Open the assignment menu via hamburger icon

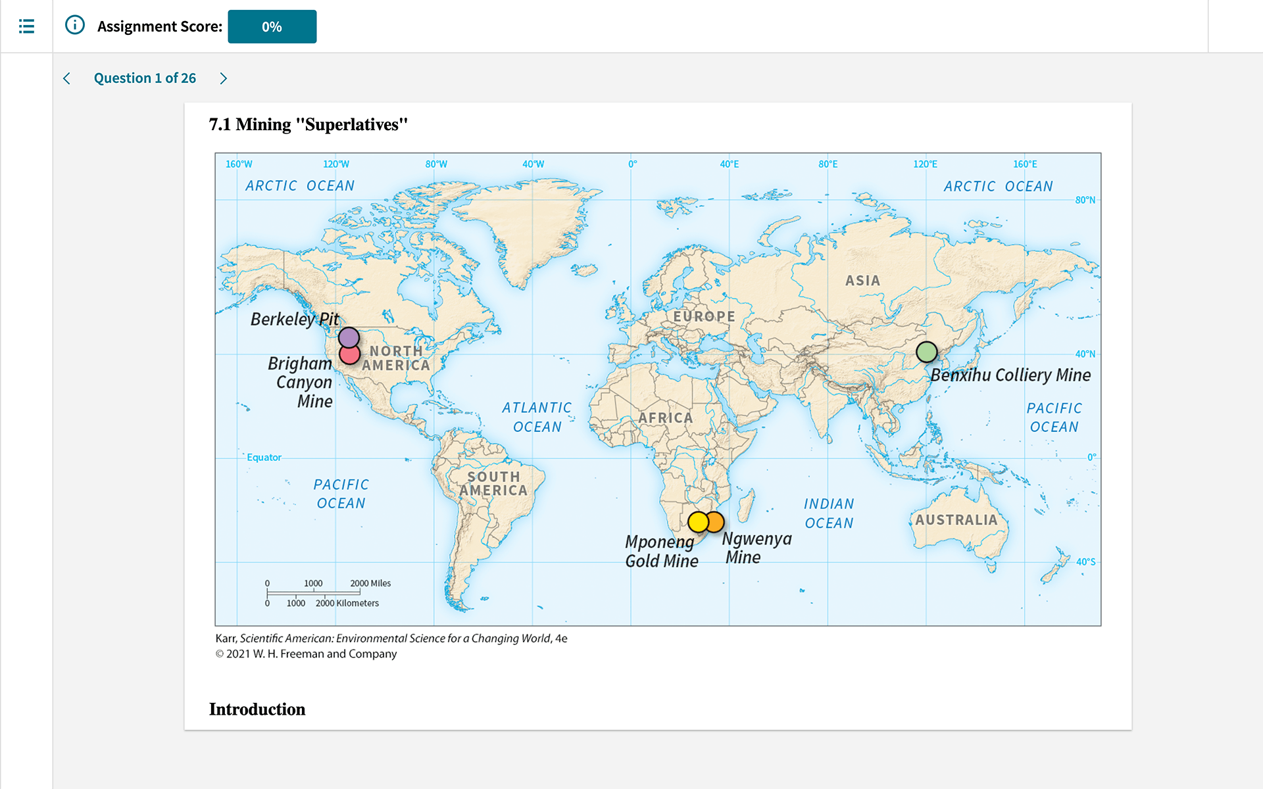pyautogui.click(x=26, y=26)
